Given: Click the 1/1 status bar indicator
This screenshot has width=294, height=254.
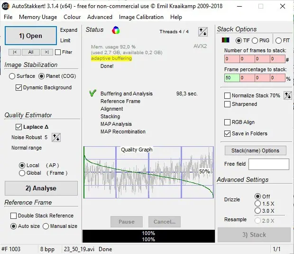Looking at the screenshot, I should pos(276,249).
